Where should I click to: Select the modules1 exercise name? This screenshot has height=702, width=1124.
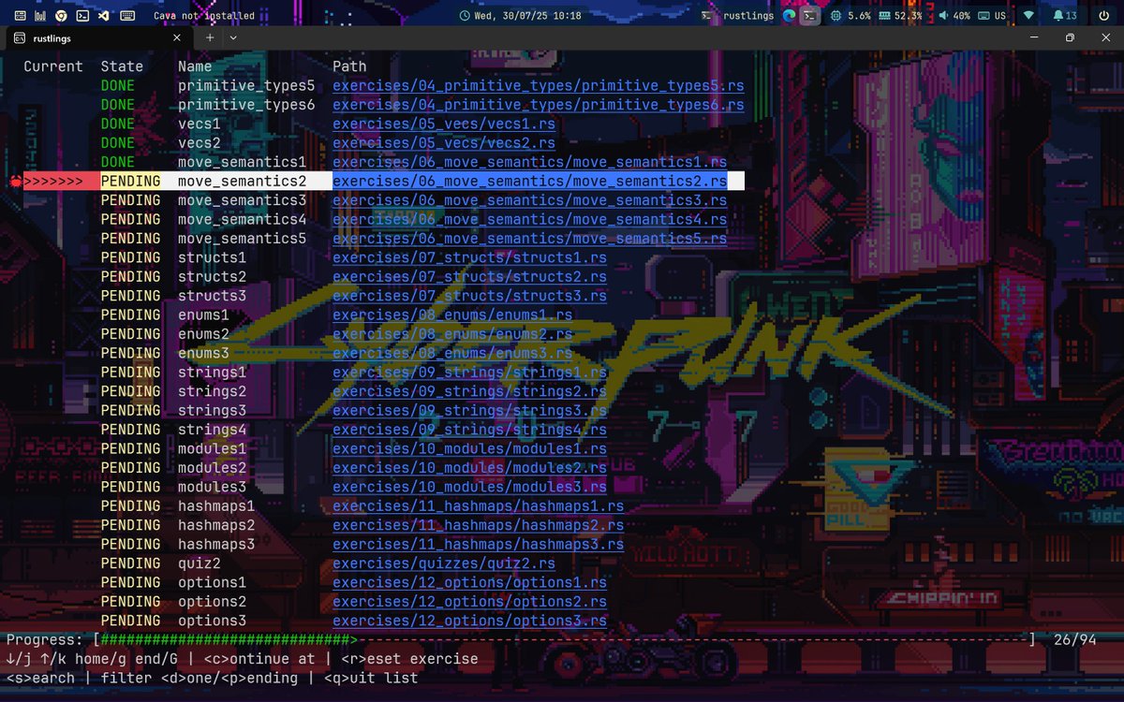213,448
